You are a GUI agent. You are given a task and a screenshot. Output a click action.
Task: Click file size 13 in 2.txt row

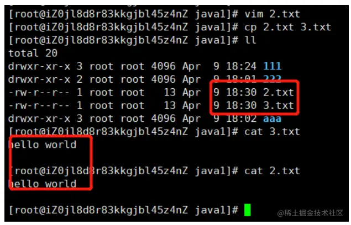click(170, 92)
